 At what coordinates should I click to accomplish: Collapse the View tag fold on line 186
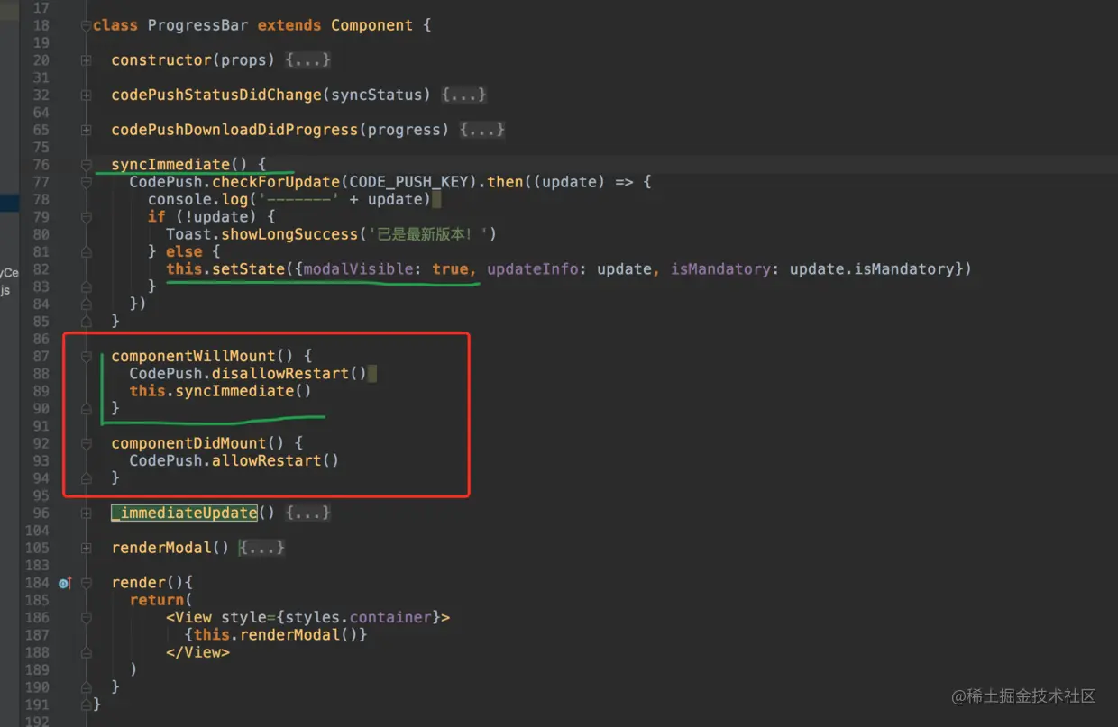point(86,618)
